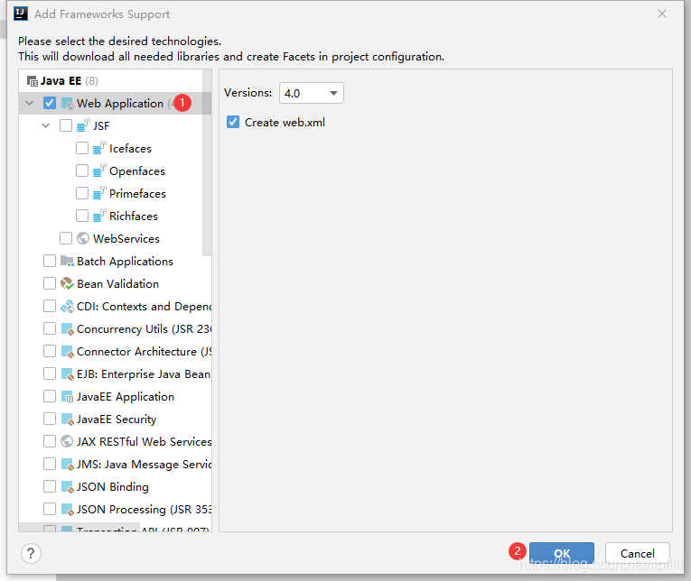Click the frameworks list horizontal scrollbar
The height and width of the screenshot is (581, 691).
point(79,527)
